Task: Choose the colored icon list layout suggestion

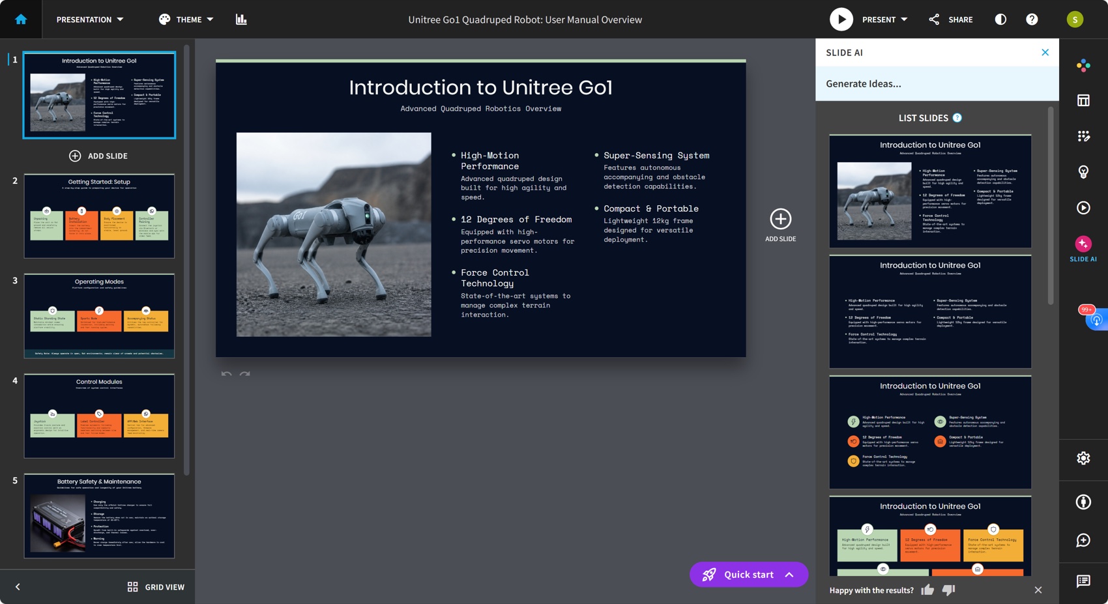Action: tap(930, 432)
